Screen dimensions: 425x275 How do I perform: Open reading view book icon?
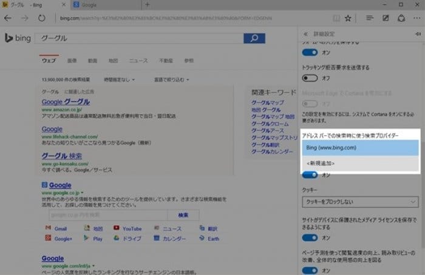[336, 18]
